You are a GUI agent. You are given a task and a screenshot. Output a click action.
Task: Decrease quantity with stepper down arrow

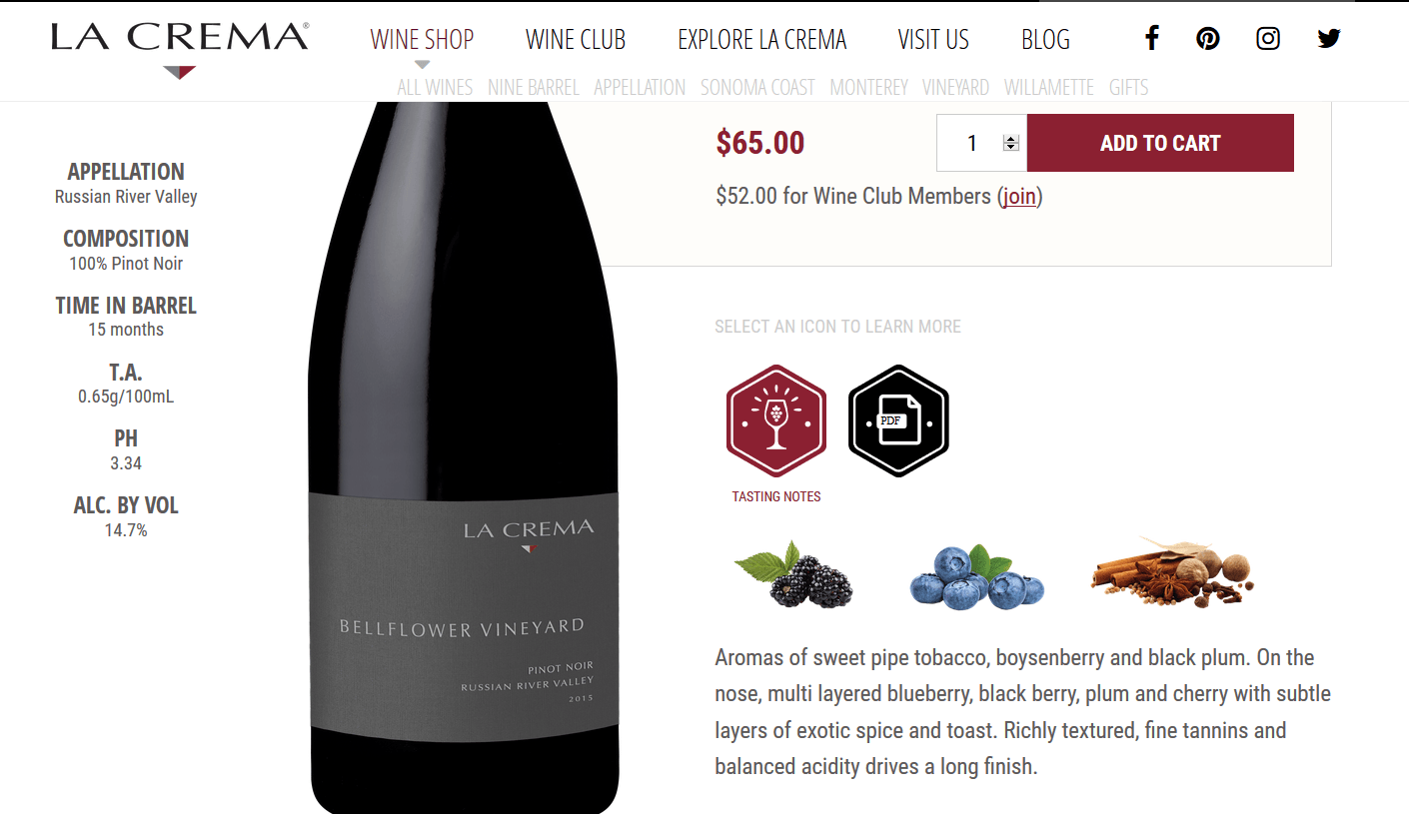click(x=1010, y=148)
